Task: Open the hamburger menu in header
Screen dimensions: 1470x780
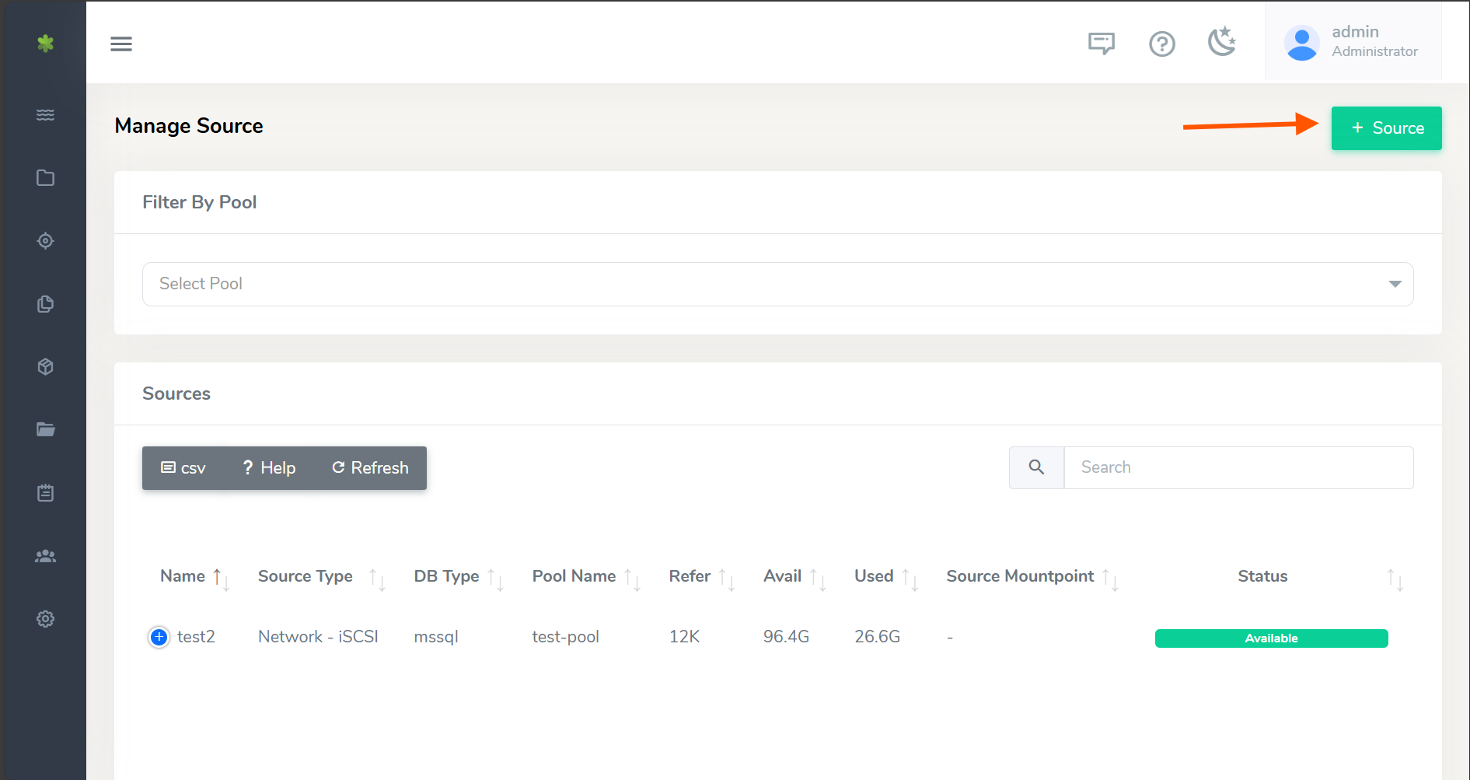Action: pos(121,44)
